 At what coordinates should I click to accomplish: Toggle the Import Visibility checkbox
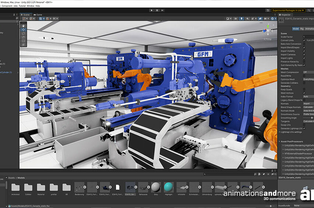click(304, 51)
